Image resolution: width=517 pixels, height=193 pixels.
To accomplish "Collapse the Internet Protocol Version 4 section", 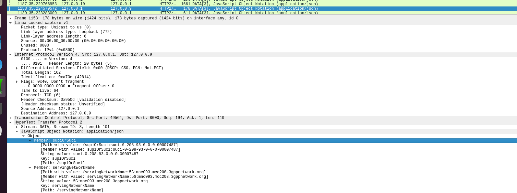I will coord(10,55).
